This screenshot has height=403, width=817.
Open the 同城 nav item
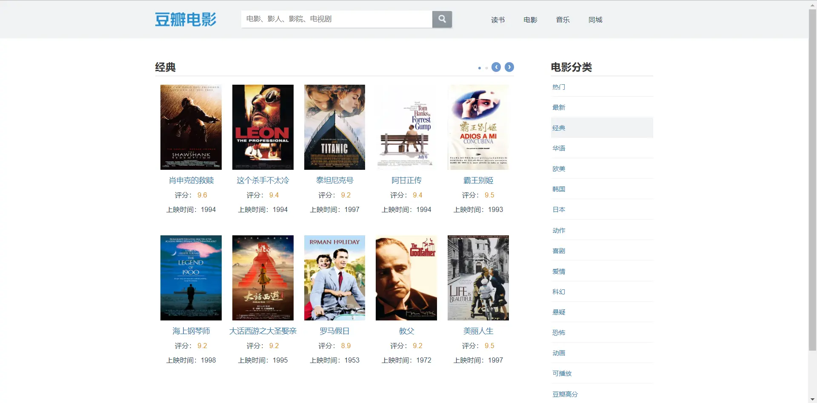(595, 20)
